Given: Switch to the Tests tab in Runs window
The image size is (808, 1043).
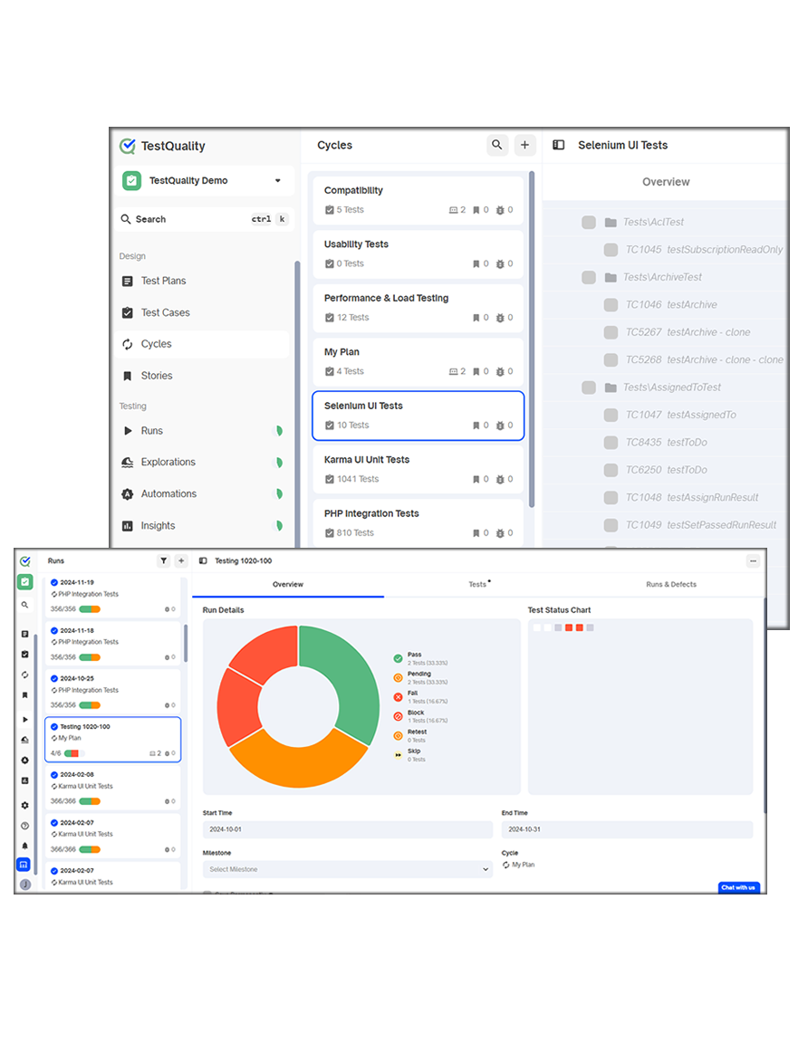Looking at the screenshot, I should (478, 584).
